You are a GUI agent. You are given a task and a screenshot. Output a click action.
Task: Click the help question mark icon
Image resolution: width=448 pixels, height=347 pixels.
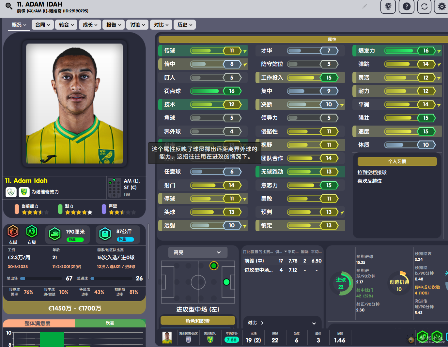pyautogui.click(x=406, y=7)
